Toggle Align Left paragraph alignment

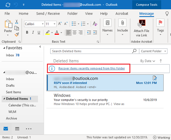(x=69, y=33)
